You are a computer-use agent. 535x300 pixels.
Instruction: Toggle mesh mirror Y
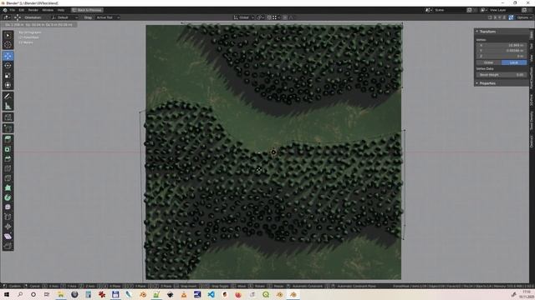pos(500,17)
